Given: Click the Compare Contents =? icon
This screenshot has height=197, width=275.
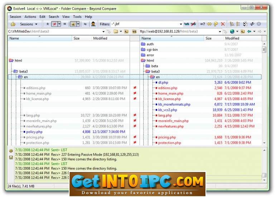Looking at the screenshot, I should click(x=203, y=24).
